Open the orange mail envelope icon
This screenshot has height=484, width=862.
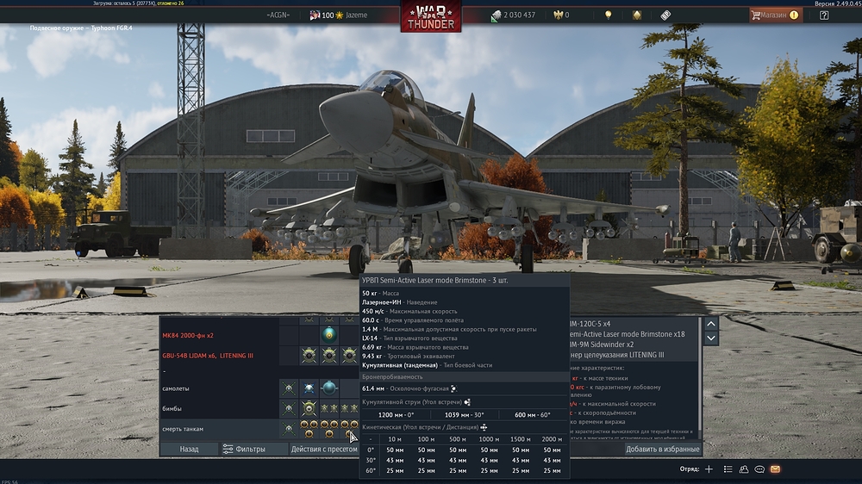pyautogui.click(x=775, y=469)
